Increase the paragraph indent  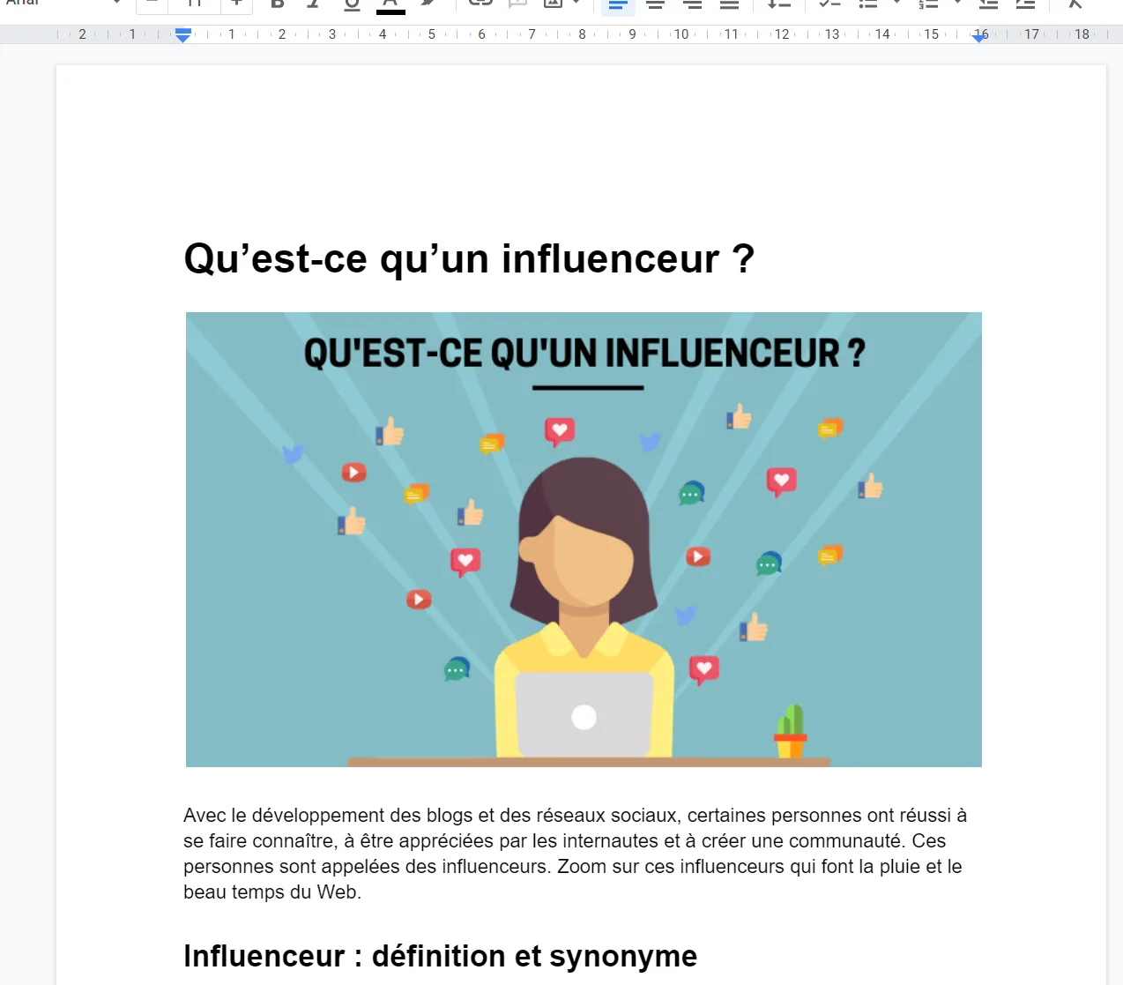pos(1025,4)
